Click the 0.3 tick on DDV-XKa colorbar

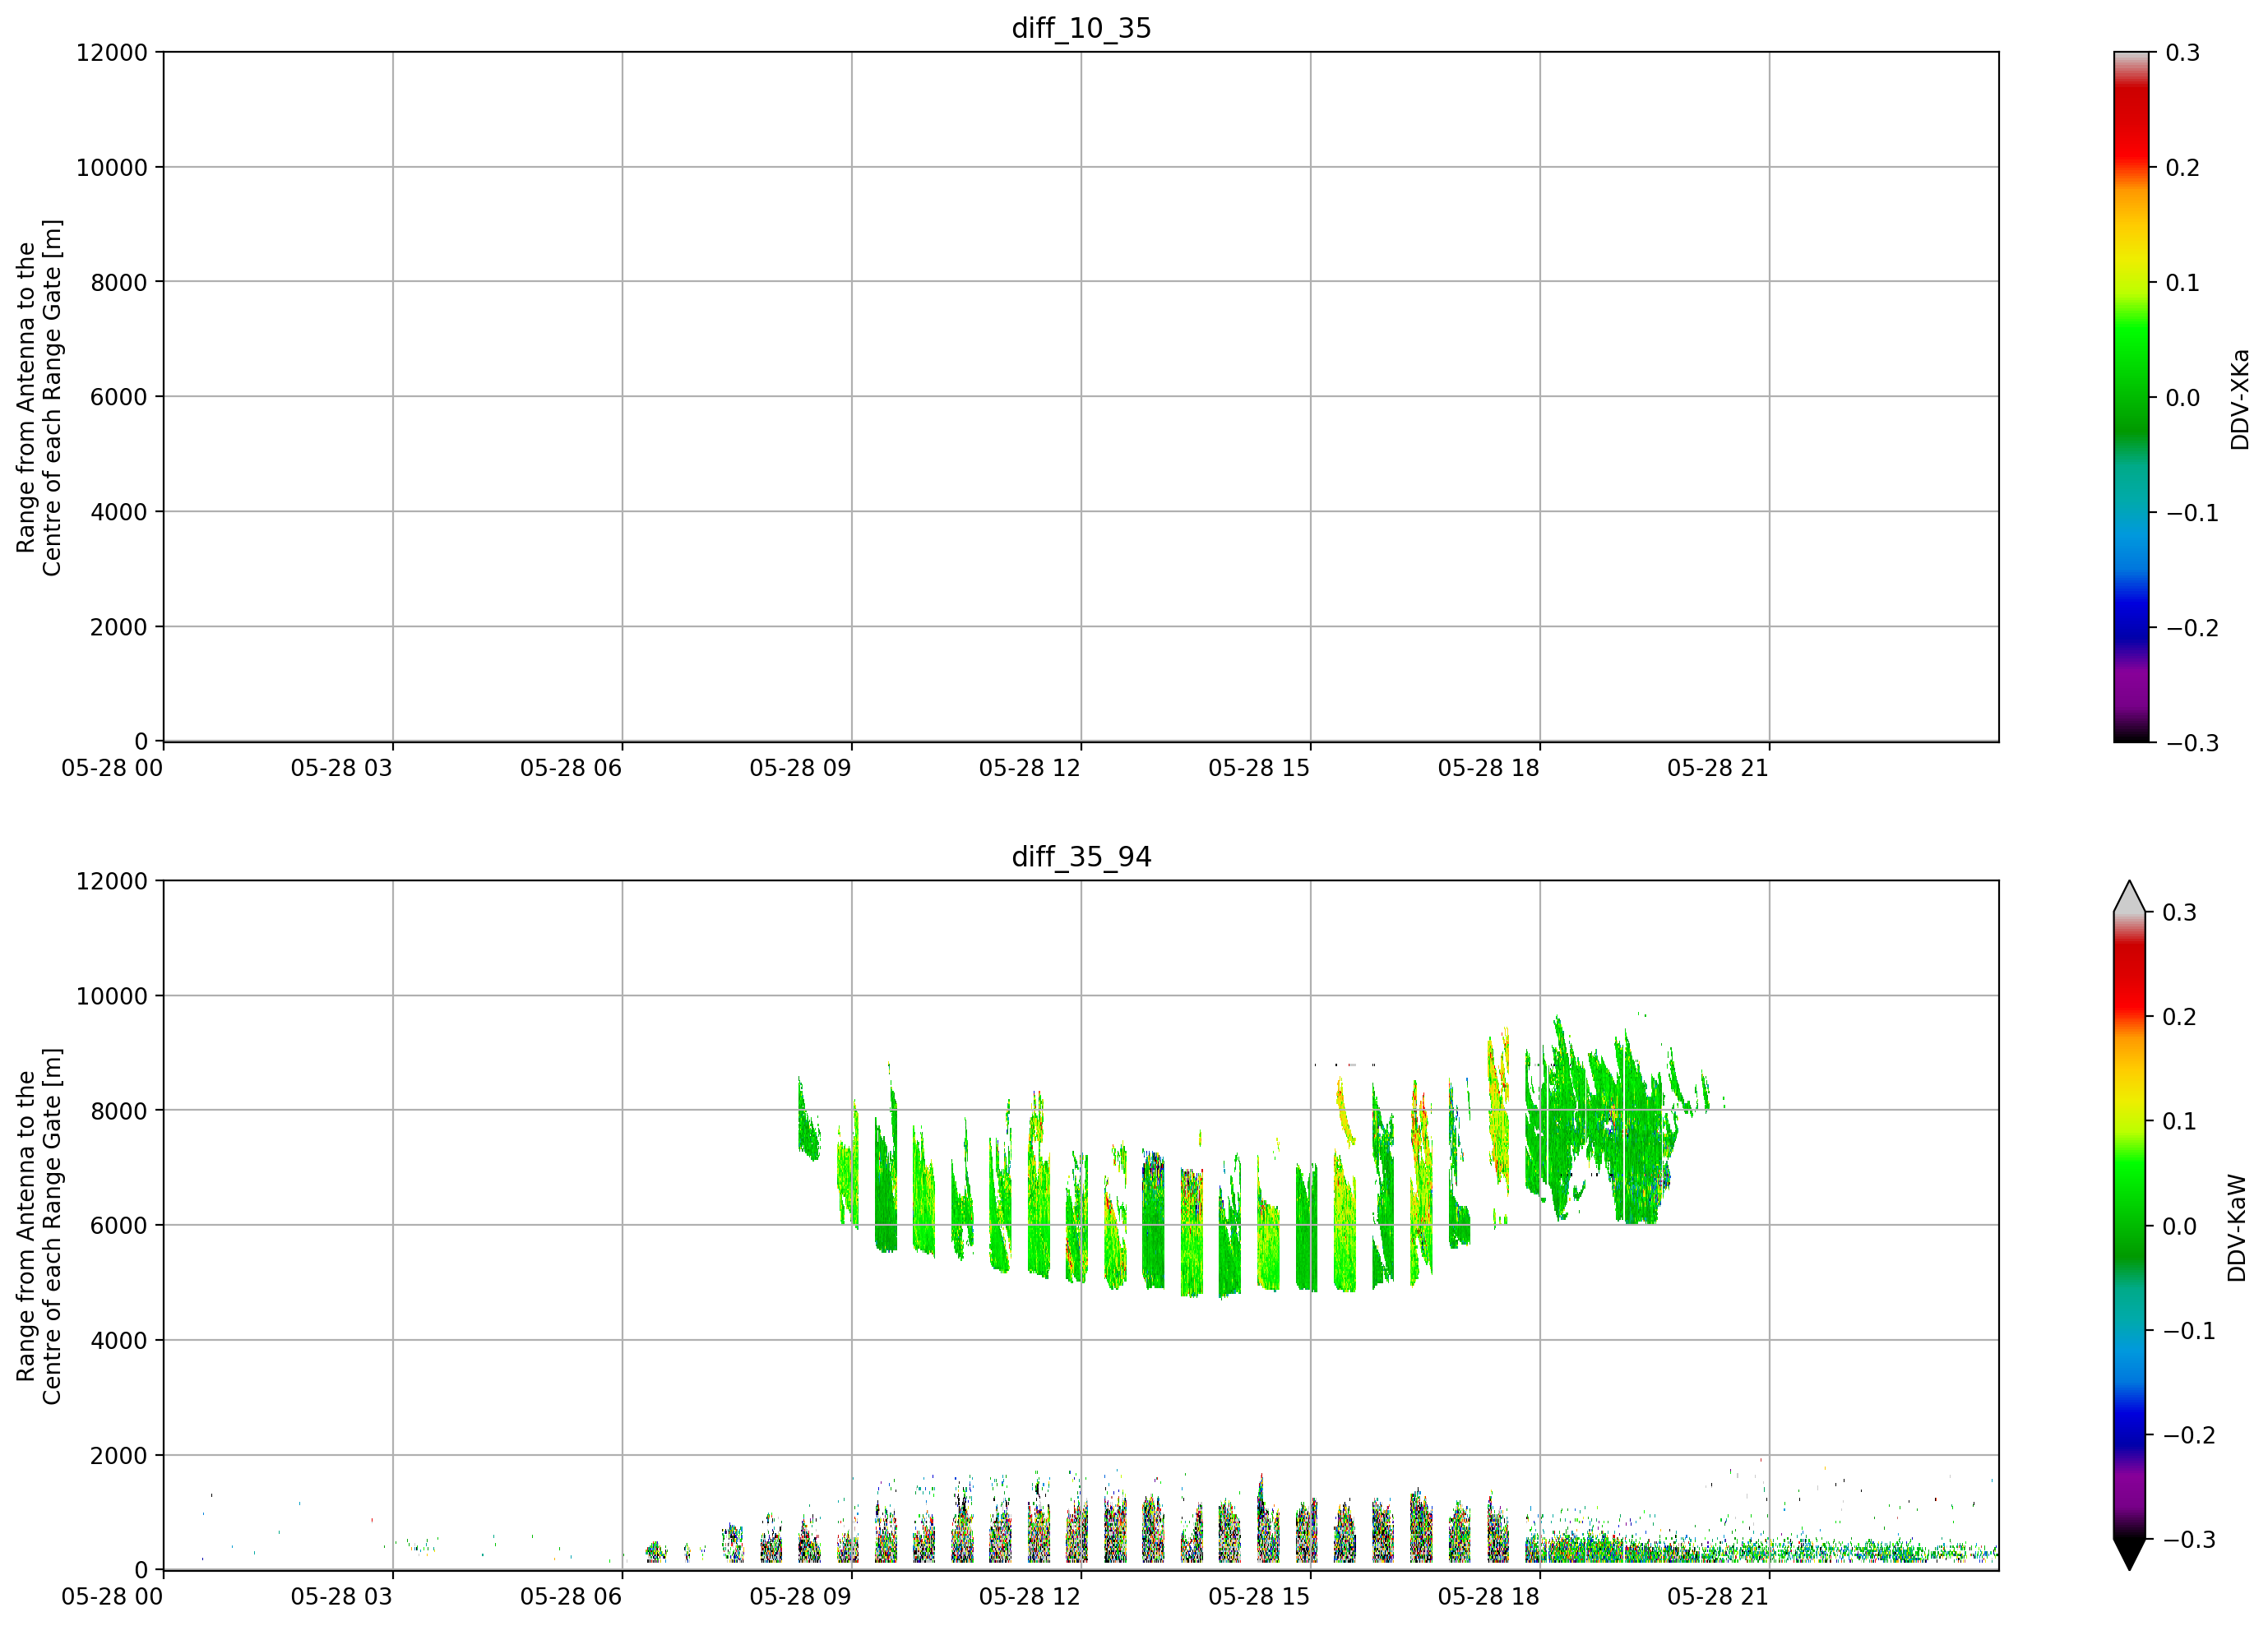click(2183, 52)
